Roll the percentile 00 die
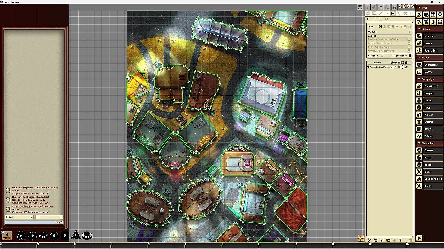This screenshot has width=444, height=249. pos(87,236)
